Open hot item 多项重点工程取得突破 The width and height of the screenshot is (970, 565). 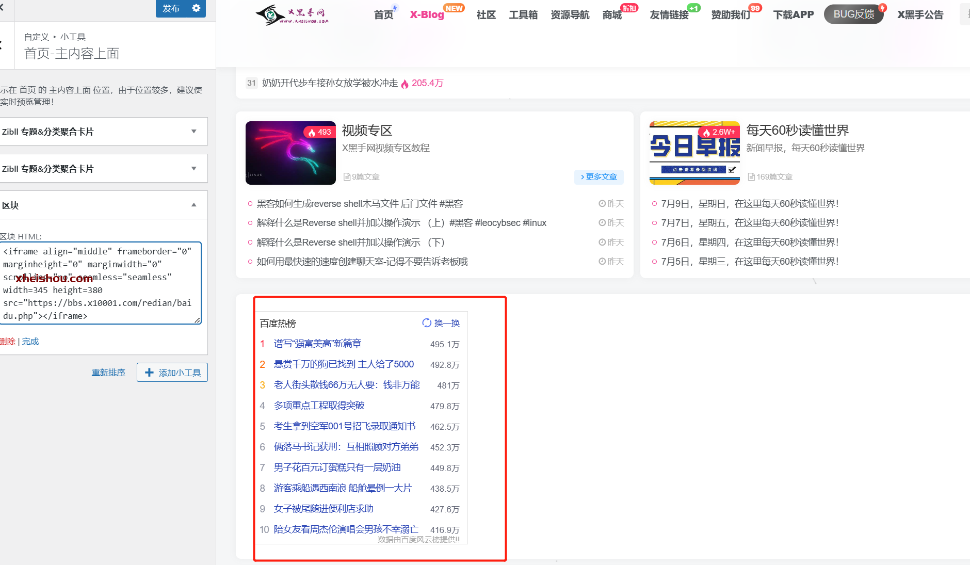coord(319,406)
